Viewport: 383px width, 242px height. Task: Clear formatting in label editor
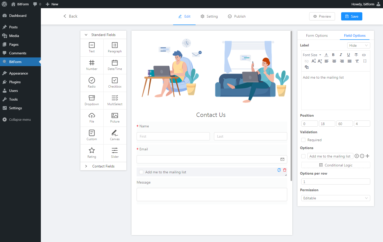pyautogui.click(x=357, y=61)
